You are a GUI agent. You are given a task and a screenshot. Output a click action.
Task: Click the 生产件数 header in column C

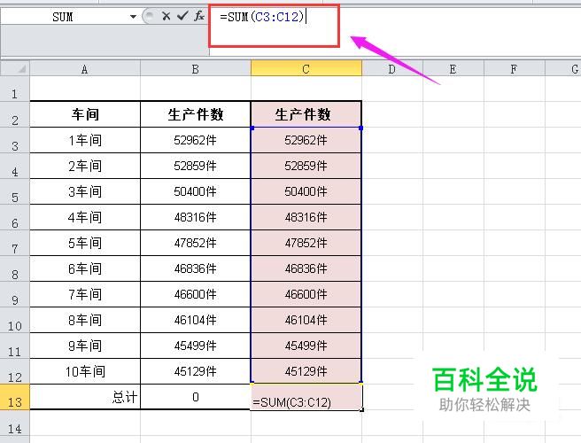pyautogui.click(x=306, y=114)
